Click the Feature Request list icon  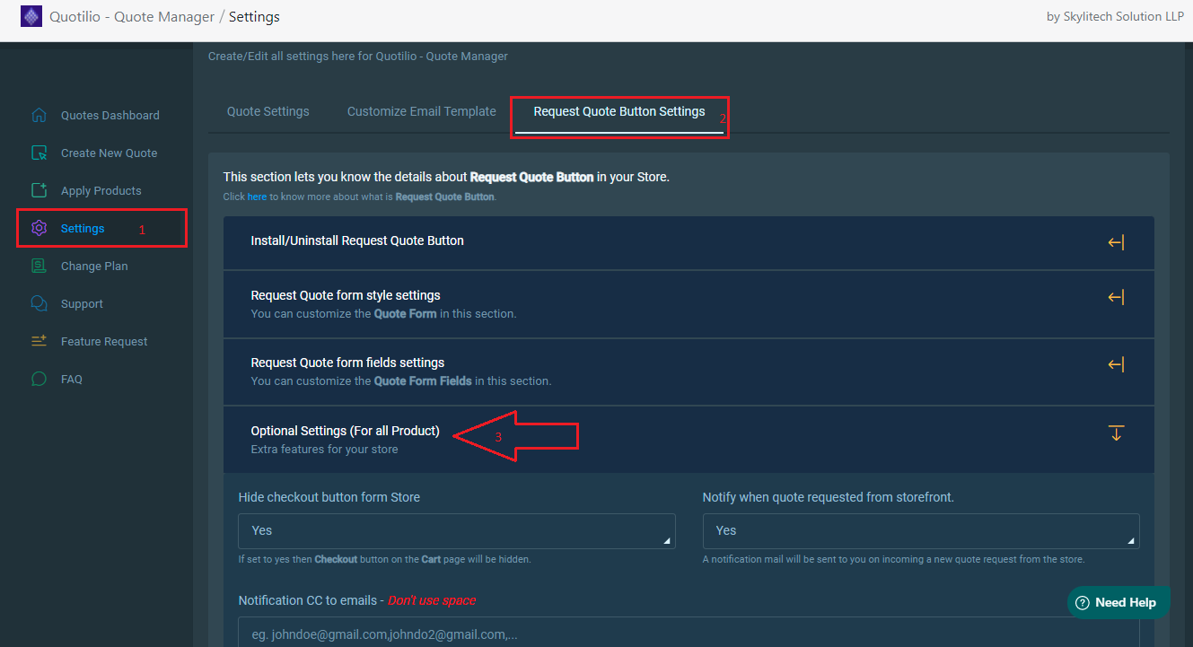tap(39, 341)
